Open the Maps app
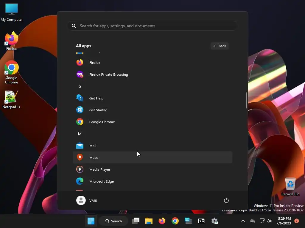Image resolution: width=305 pixels, height=228 pixels. pyautogui.click(x=152, y=157)
